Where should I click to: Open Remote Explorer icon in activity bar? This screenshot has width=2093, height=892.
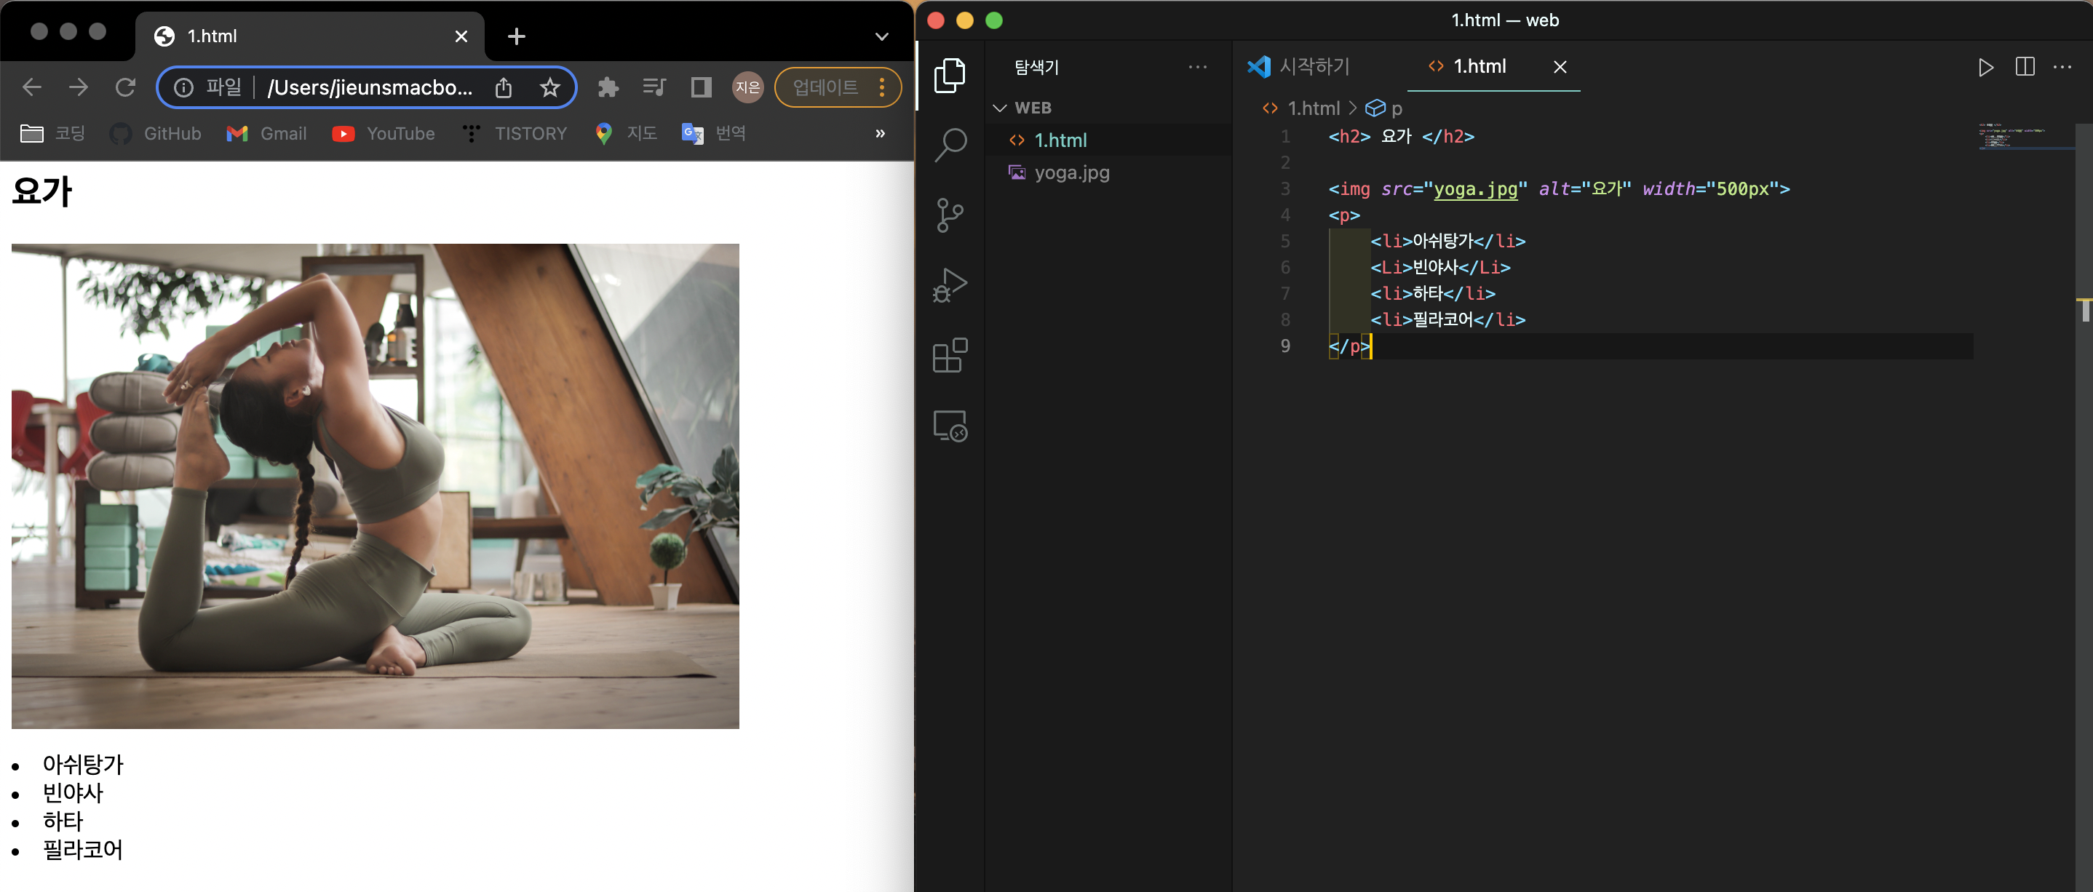point(949,426)
